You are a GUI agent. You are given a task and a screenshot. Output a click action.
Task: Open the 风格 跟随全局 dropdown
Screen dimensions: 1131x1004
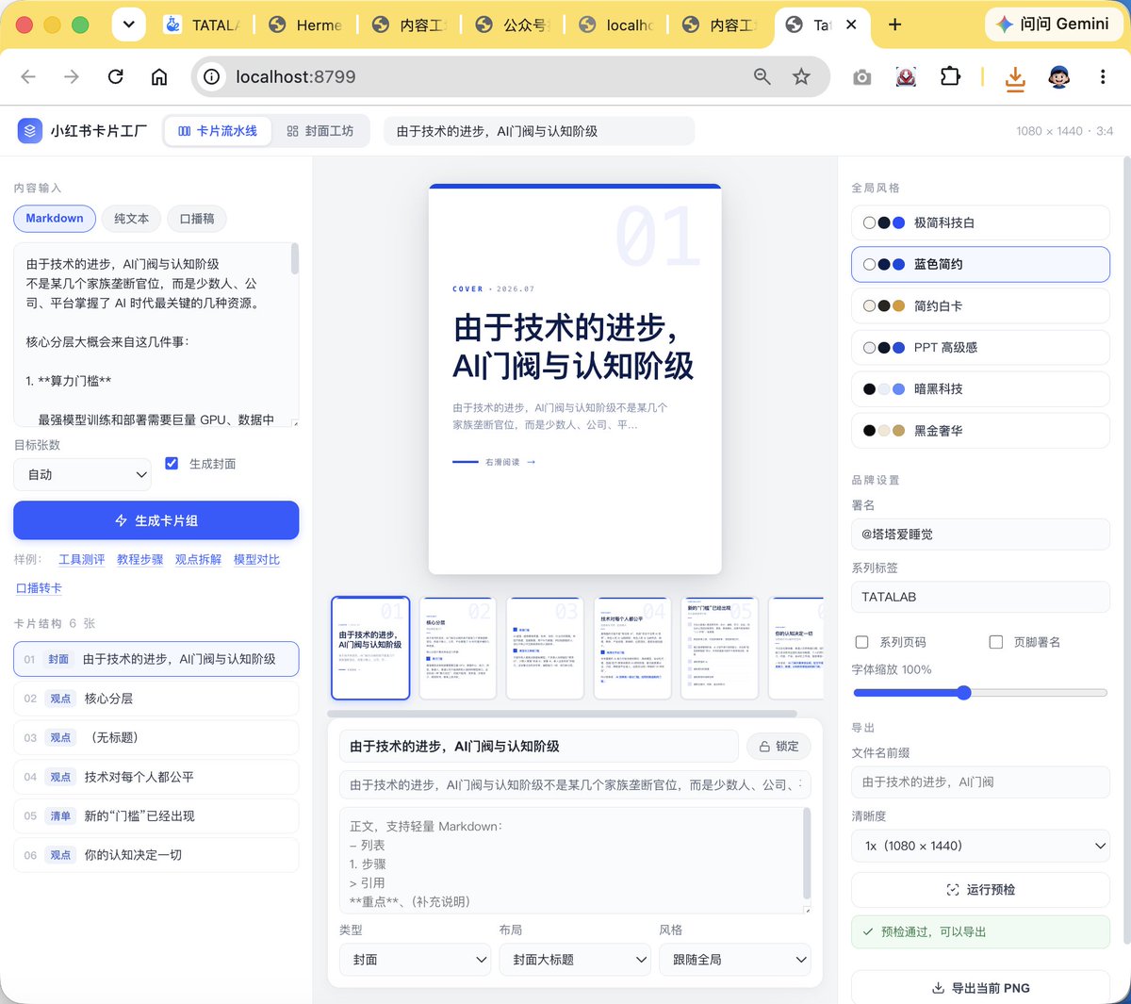point(734,960)
